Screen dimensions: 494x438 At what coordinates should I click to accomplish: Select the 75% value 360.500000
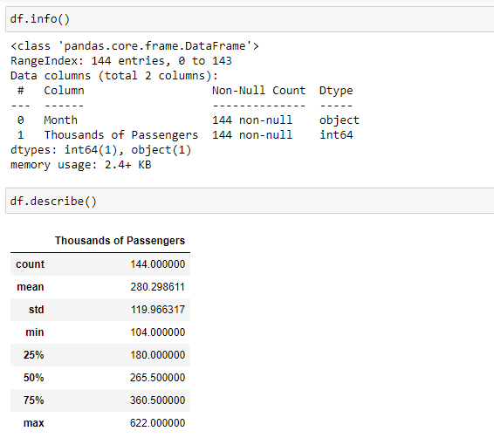[157, 400]
